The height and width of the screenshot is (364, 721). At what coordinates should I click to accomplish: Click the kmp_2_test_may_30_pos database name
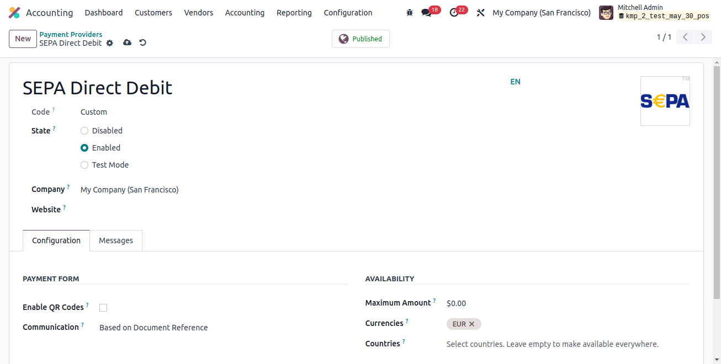coord(667,16)
